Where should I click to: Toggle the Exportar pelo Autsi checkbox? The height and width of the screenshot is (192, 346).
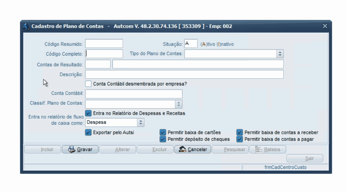click(x=88, y=132)
